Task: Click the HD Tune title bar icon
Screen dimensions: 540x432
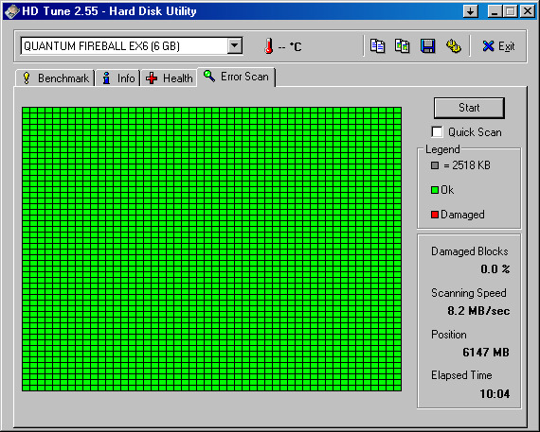Action: pos(11,11)
